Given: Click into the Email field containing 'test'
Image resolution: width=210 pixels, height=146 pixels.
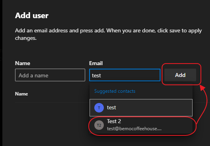Looking at the screenshot, I should pos(125,75).
